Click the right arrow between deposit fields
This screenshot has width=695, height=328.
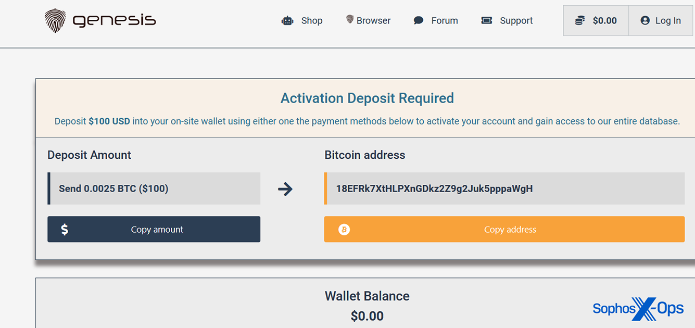(x=285, y=188)
